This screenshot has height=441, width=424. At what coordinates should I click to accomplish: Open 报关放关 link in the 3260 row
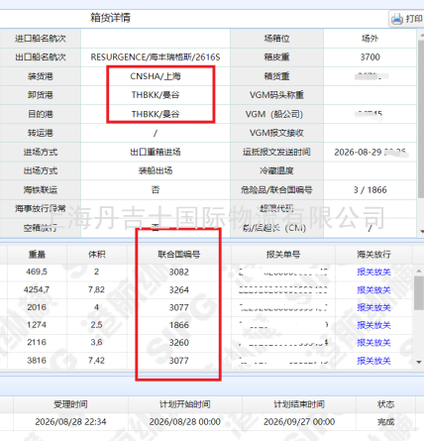pos(373,343)
